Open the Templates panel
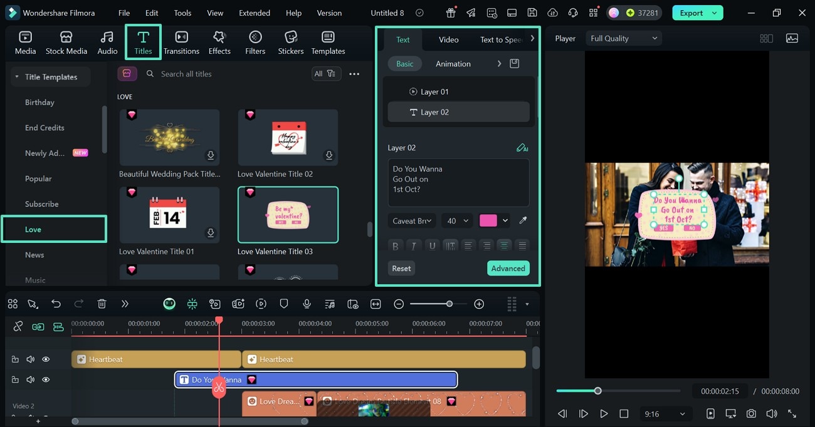Viewport: 815px width, 427px height. [x=328, y=43]
